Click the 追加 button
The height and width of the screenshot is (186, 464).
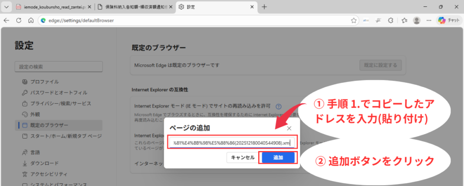(x=278, y=157)
